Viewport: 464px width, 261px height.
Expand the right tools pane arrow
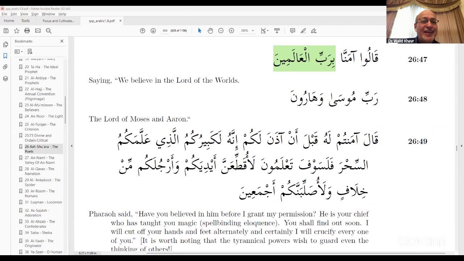tap(461, 146)
